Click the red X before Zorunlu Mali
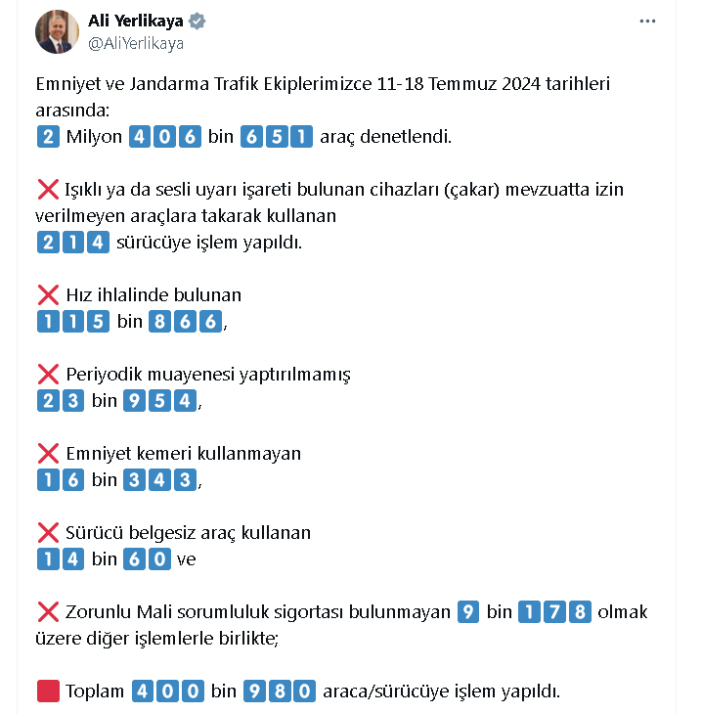 [x=48, y=612]
